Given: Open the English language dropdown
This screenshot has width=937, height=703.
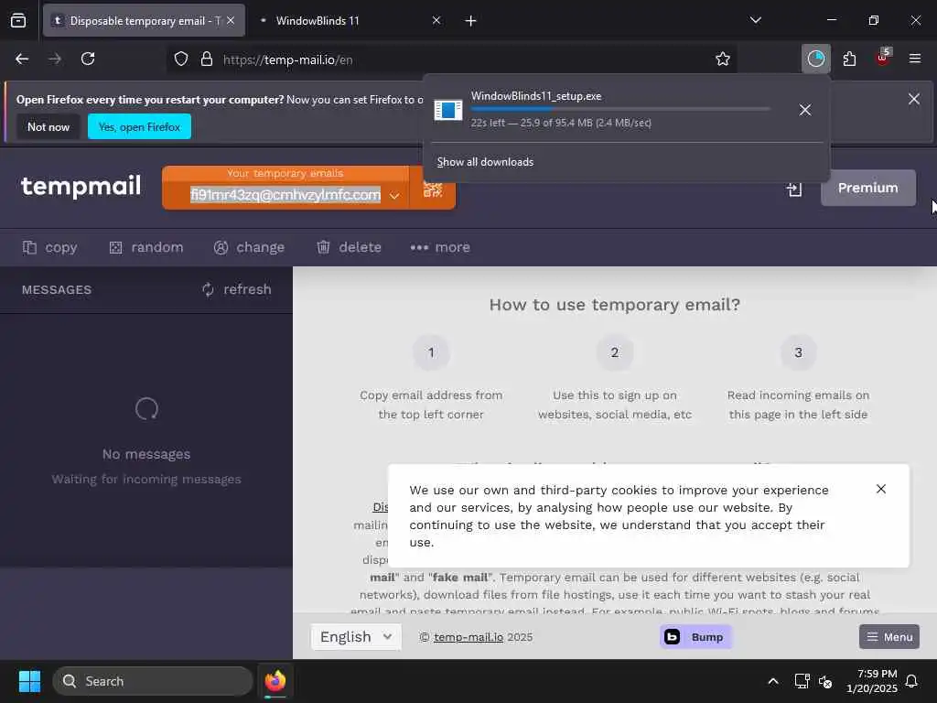Looking at the screenshot, I should coord(356,637).
